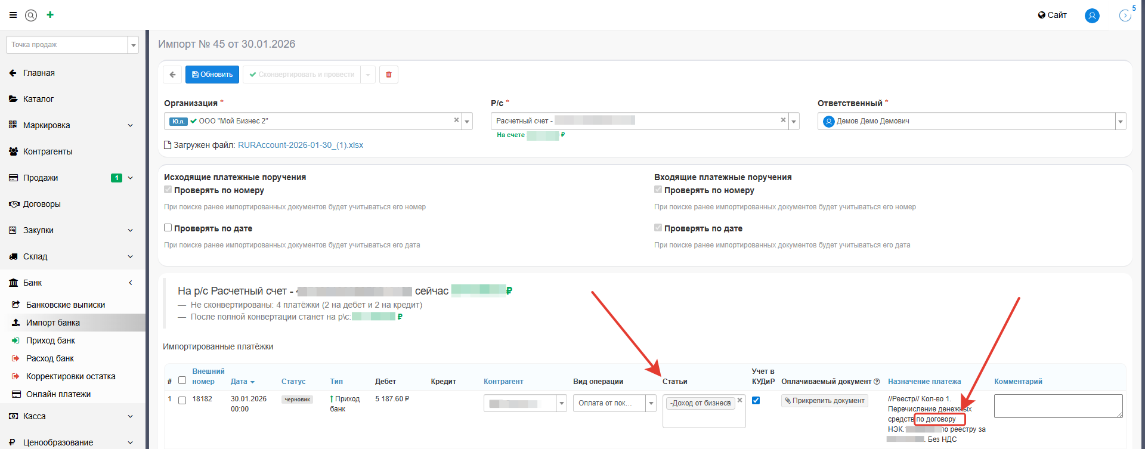Image resolution: width=1145 pixels, height=449 pixels.
Task: Click Прикрепить документ button
Action: click(824, 401)
